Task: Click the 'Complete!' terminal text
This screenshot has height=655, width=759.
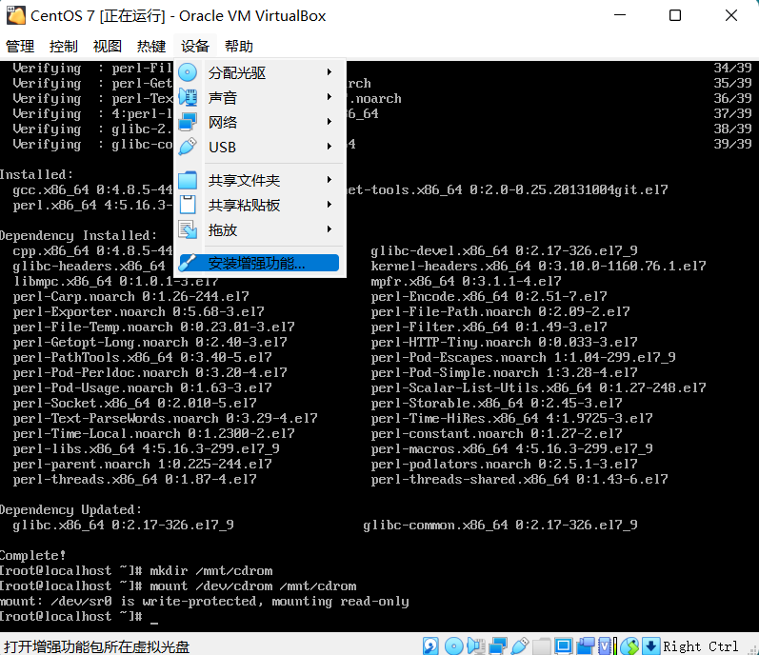Action: coord(32,555)
